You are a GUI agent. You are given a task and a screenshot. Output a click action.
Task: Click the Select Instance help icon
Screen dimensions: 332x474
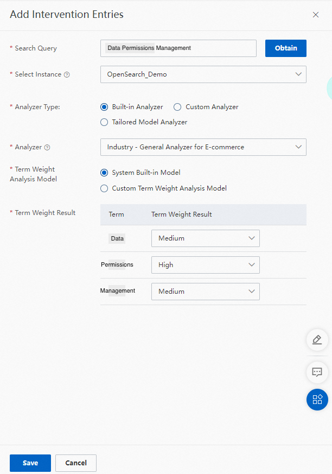(67, 75)
